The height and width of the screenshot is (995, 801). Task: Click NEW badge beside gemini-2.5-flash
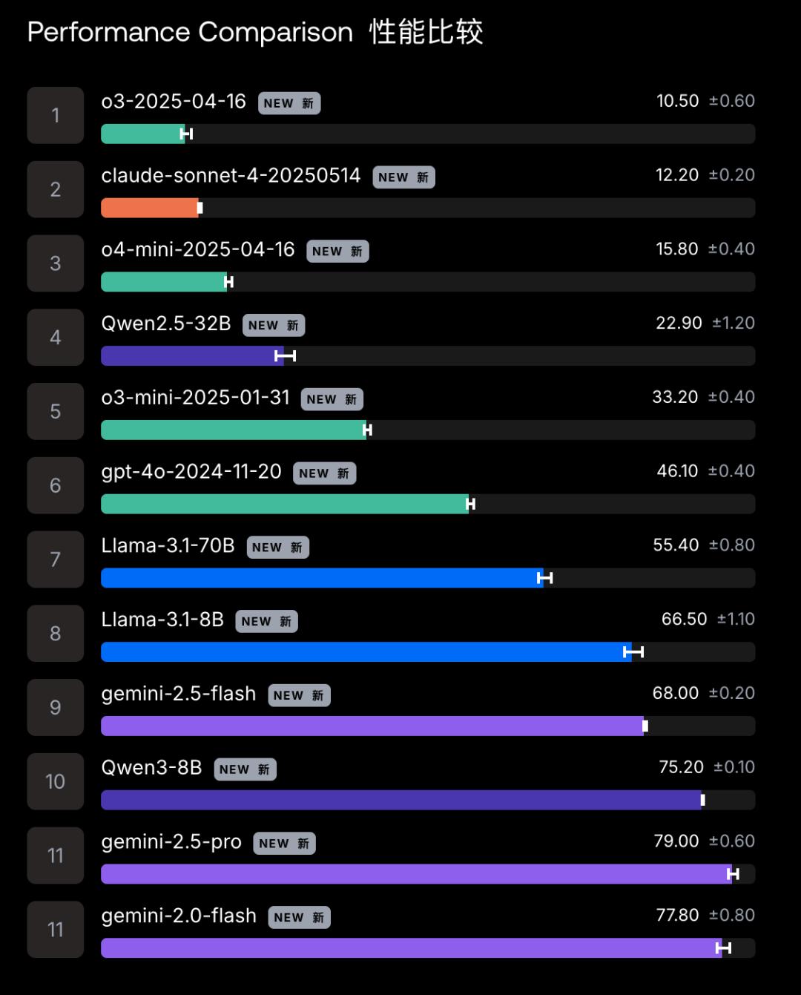299,695
